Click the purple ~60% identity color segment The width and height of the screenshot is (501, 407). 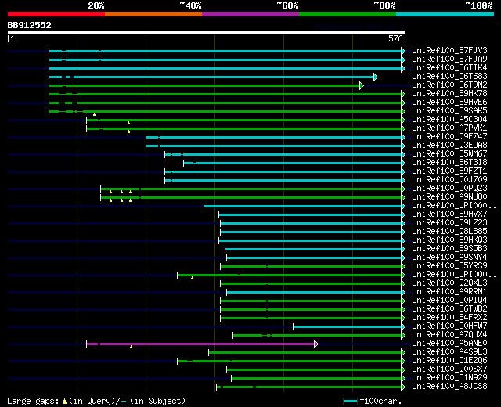tap(250, 14)
